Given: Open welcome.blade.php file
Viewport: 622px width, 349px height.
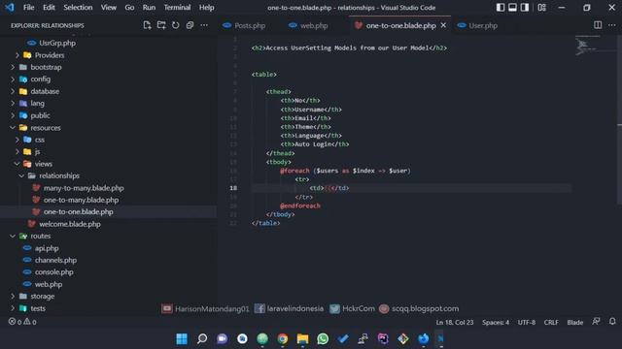Looking at the screenshot, I should pyautogui.click(x=70, y=224).
